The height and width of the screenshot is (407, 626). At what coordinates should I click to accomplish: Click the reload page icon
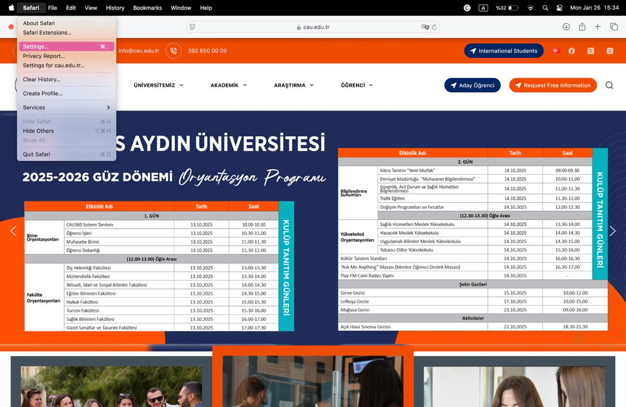434,27
